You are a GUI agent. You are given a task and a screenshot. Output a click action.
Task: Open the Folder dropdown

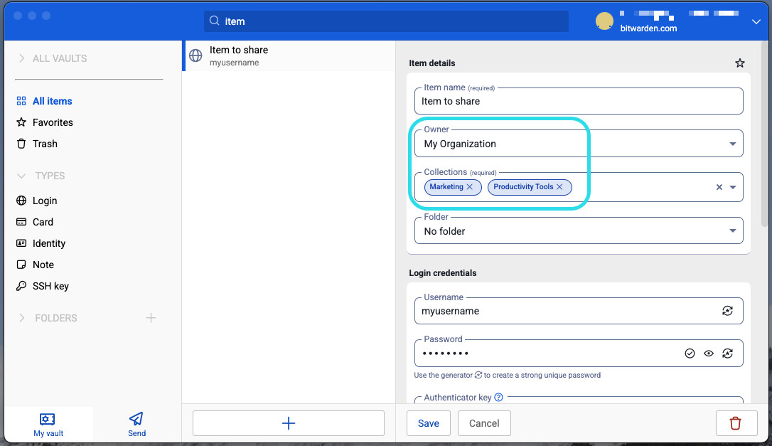point(732,231)
